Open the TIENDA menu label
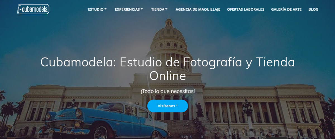The height and width of the screenshot is (139, 335). (x=158, y=9)
